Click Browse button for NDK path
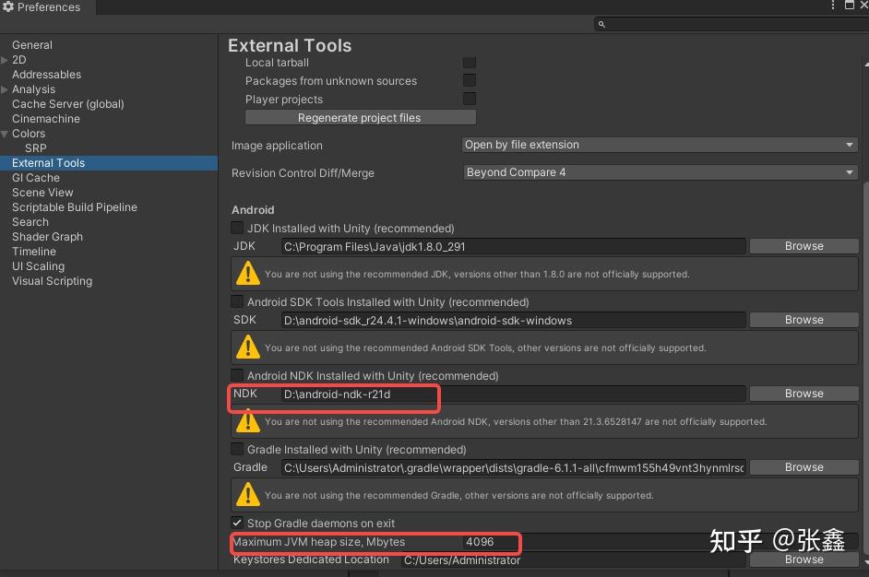This screenshot has height=577, width=869. pos(804,394)
